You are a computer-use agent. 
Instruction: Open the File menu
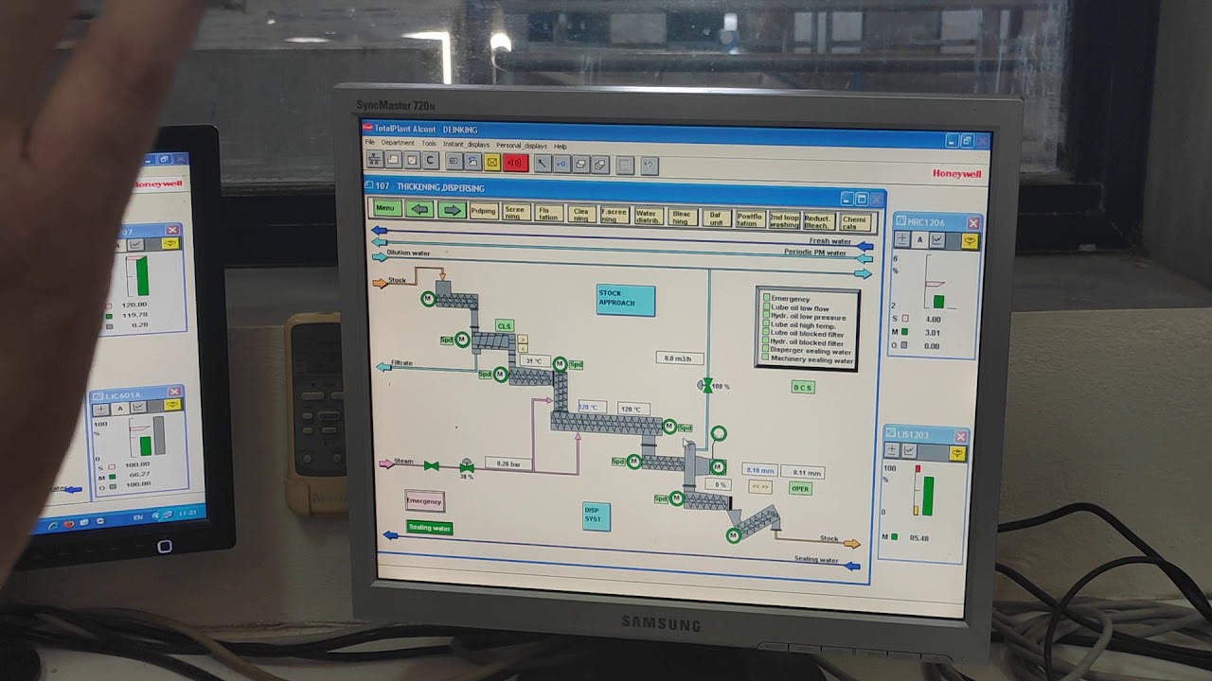point(370,143)
